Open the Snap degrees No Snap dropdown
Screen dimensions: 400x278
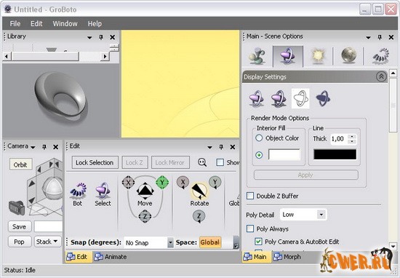click(x=170, y=242)
